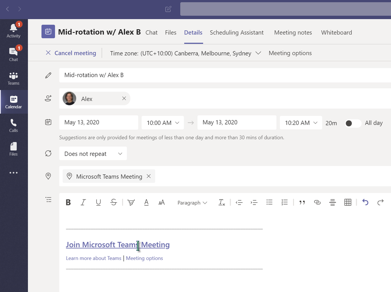
Task: Pick the start date May 13, 2020
Action: point(99,122)
